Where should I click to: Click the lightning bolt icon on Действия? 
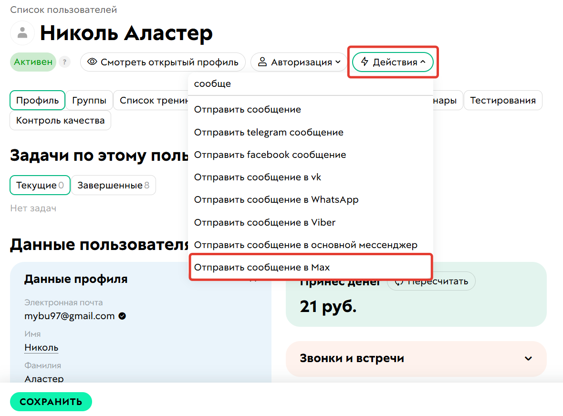365,62
